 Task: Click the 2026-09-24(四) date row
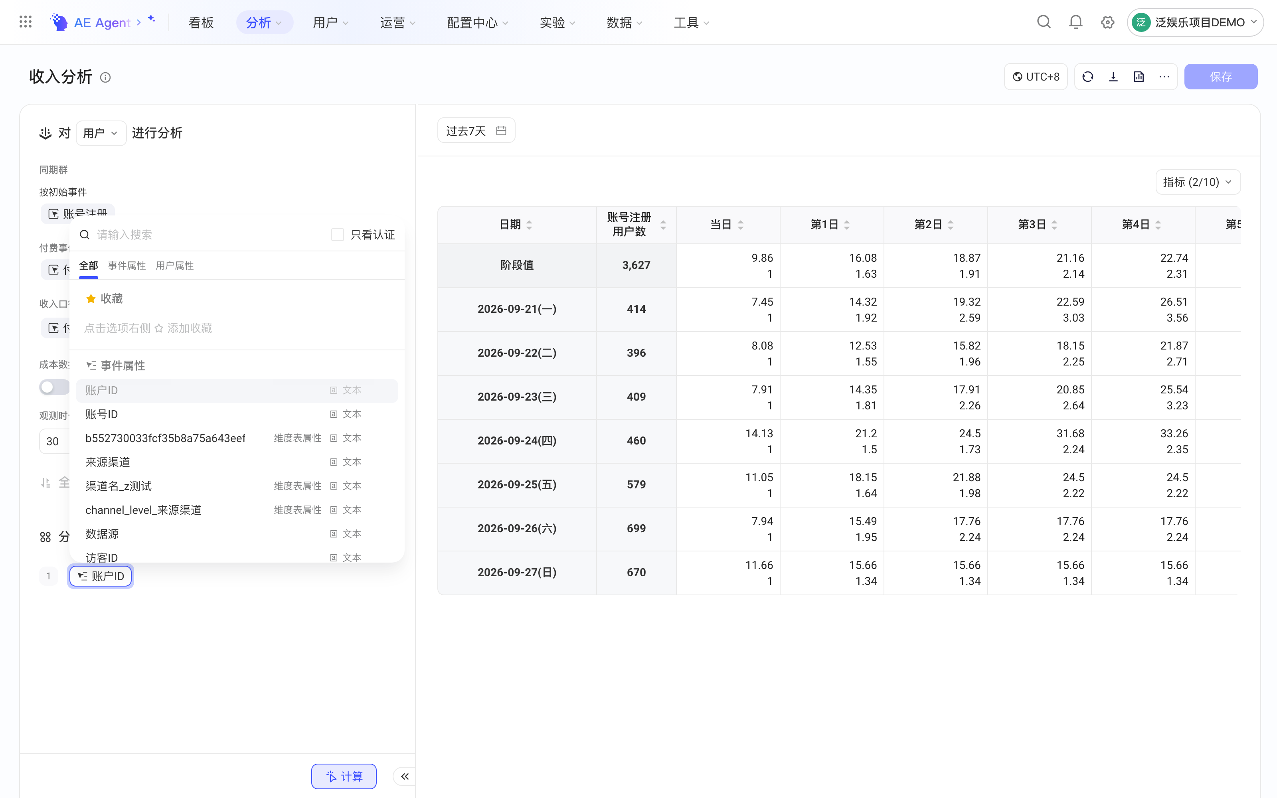(x=517, y=440)
